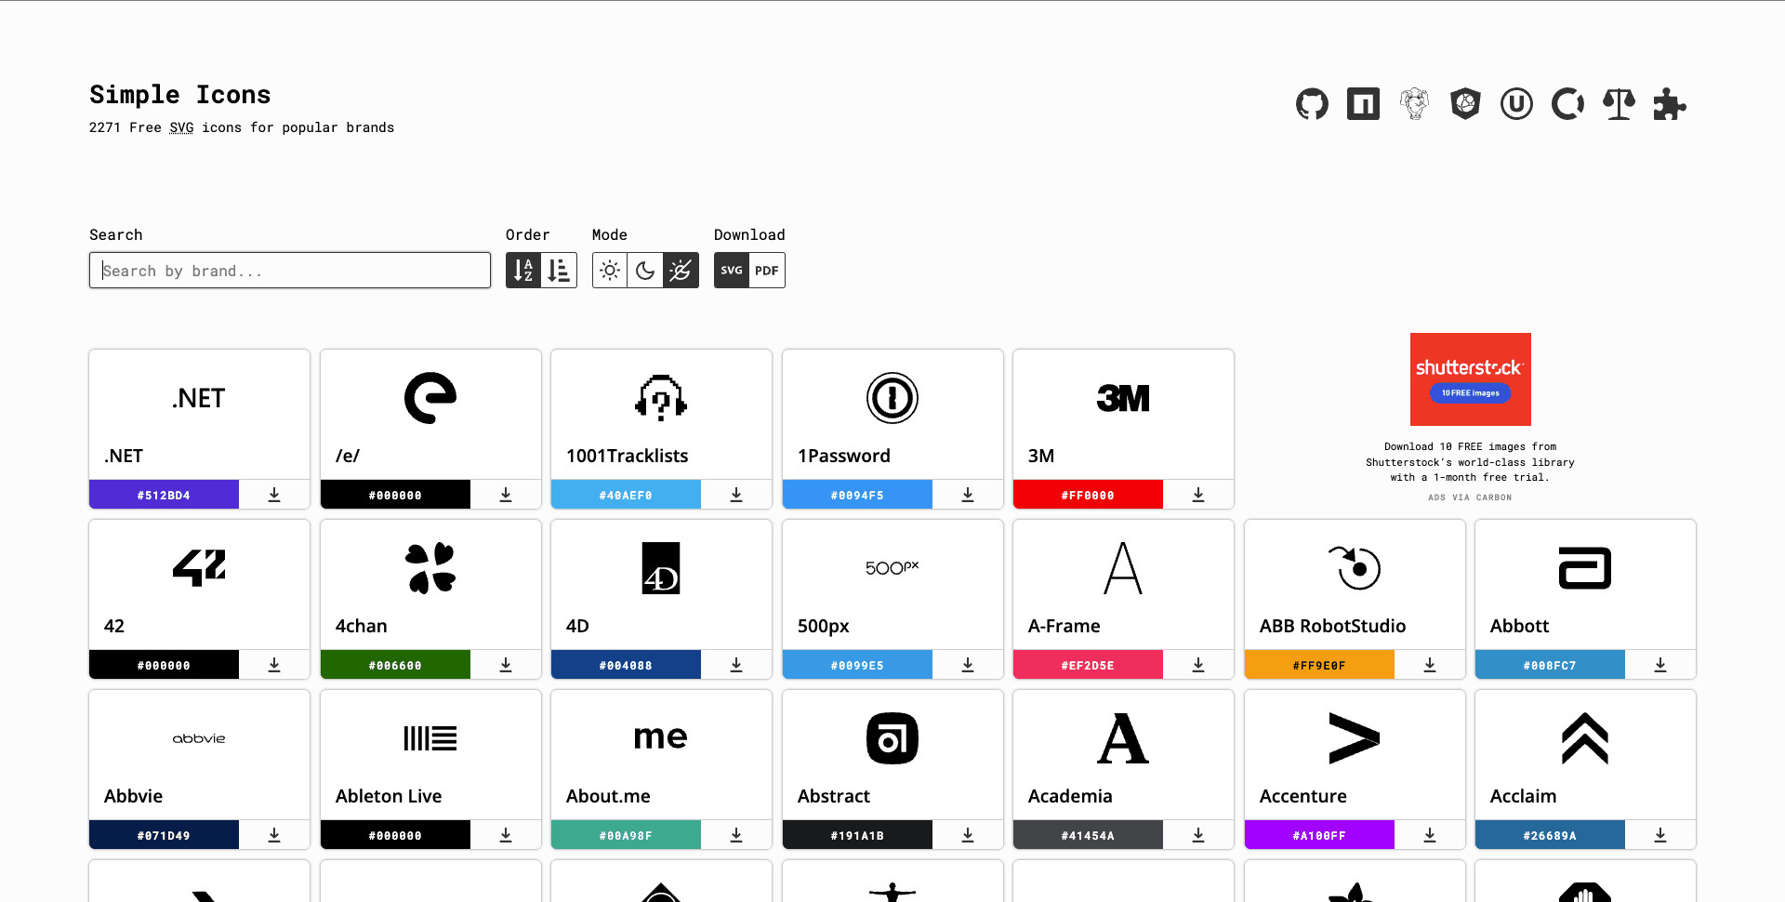Screen dimensions: 1785x902
Task: Copy About.me color #00A98F
Action: 626,835
